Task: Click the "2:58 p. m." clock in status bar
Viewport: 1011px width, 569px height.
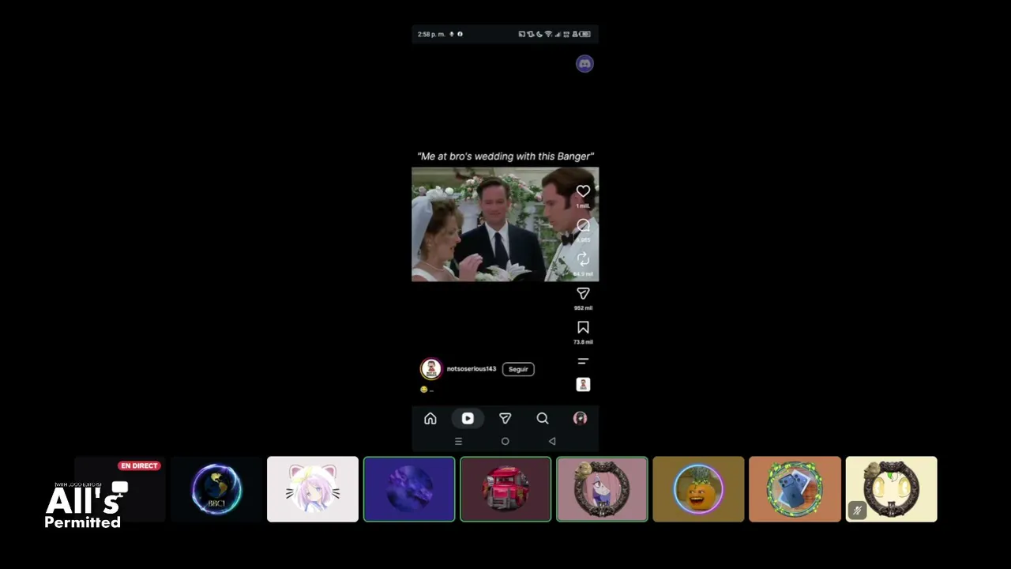Action: (431, 34)
